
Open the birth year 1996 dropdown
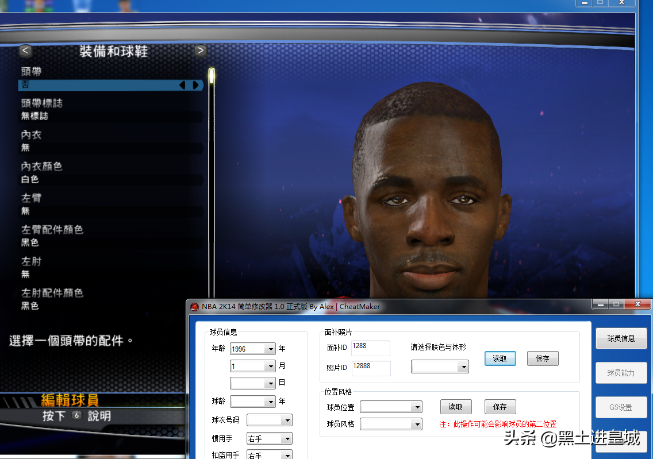[271, 349]
